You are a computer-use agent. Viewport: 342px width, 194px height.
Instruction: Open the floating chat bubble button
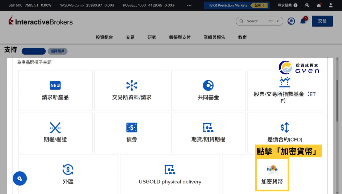tap(20, 179)
